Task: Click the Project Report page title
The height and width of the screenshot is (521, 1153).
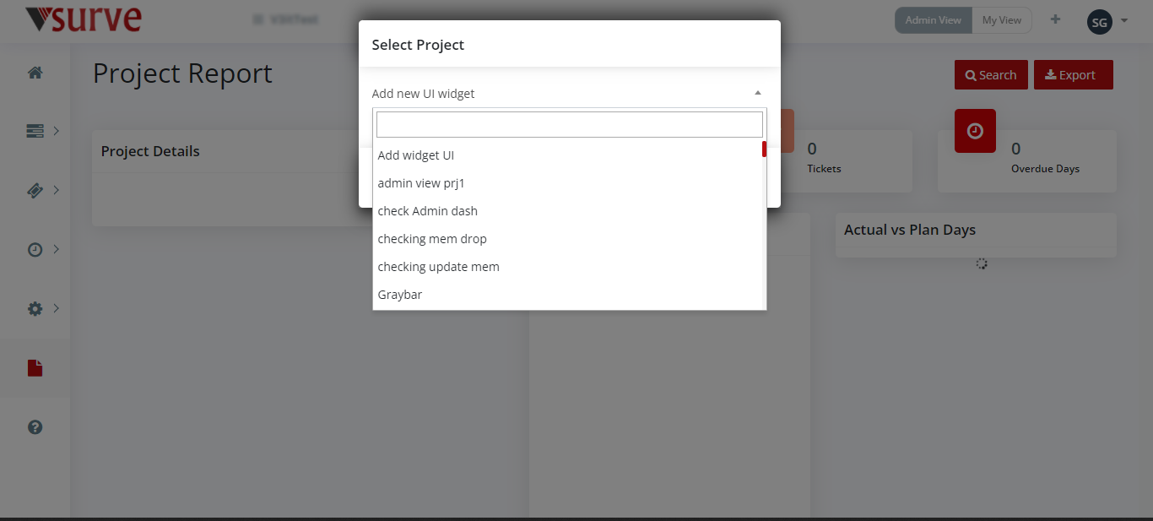Action: click(x=182, y=73)
